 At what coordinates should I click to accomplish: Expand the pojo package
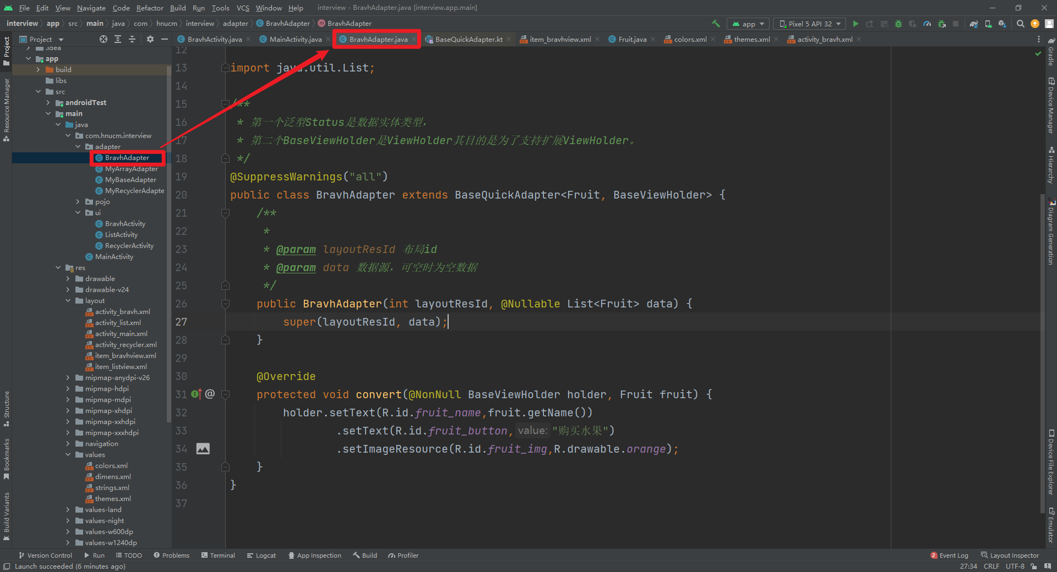pyautogui.click(x=78, y=201)
